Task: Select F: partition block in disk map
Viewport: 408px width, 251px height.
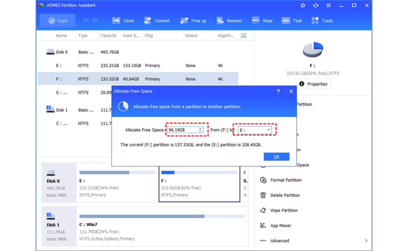Action: pyautogui.click(x=199, y=183)
